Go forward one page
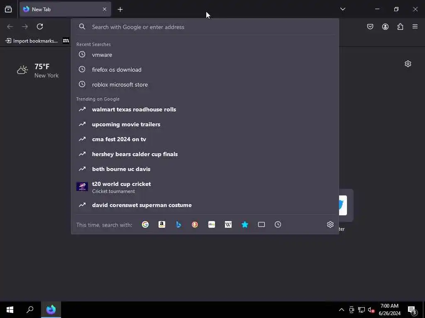This screenshot has width=425, height=318. (x=25, y=26)
